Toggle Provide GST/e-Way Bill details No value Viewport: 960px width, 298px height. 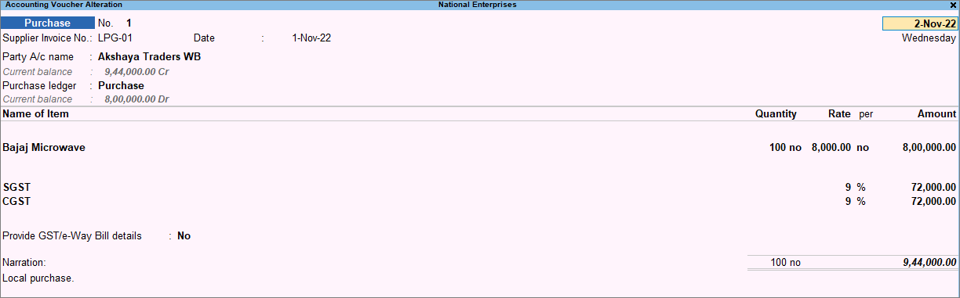point(184,235)
